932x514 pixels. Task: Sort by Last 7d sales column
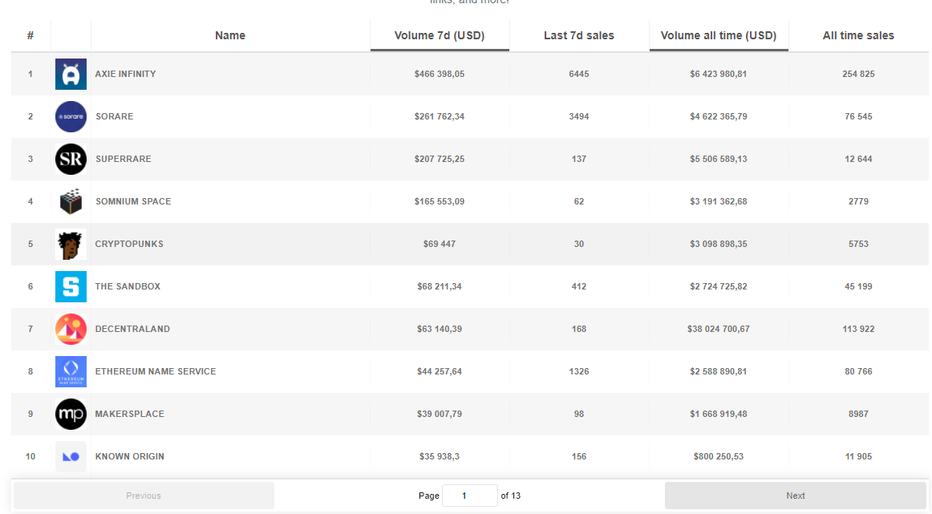coord(579,35)
